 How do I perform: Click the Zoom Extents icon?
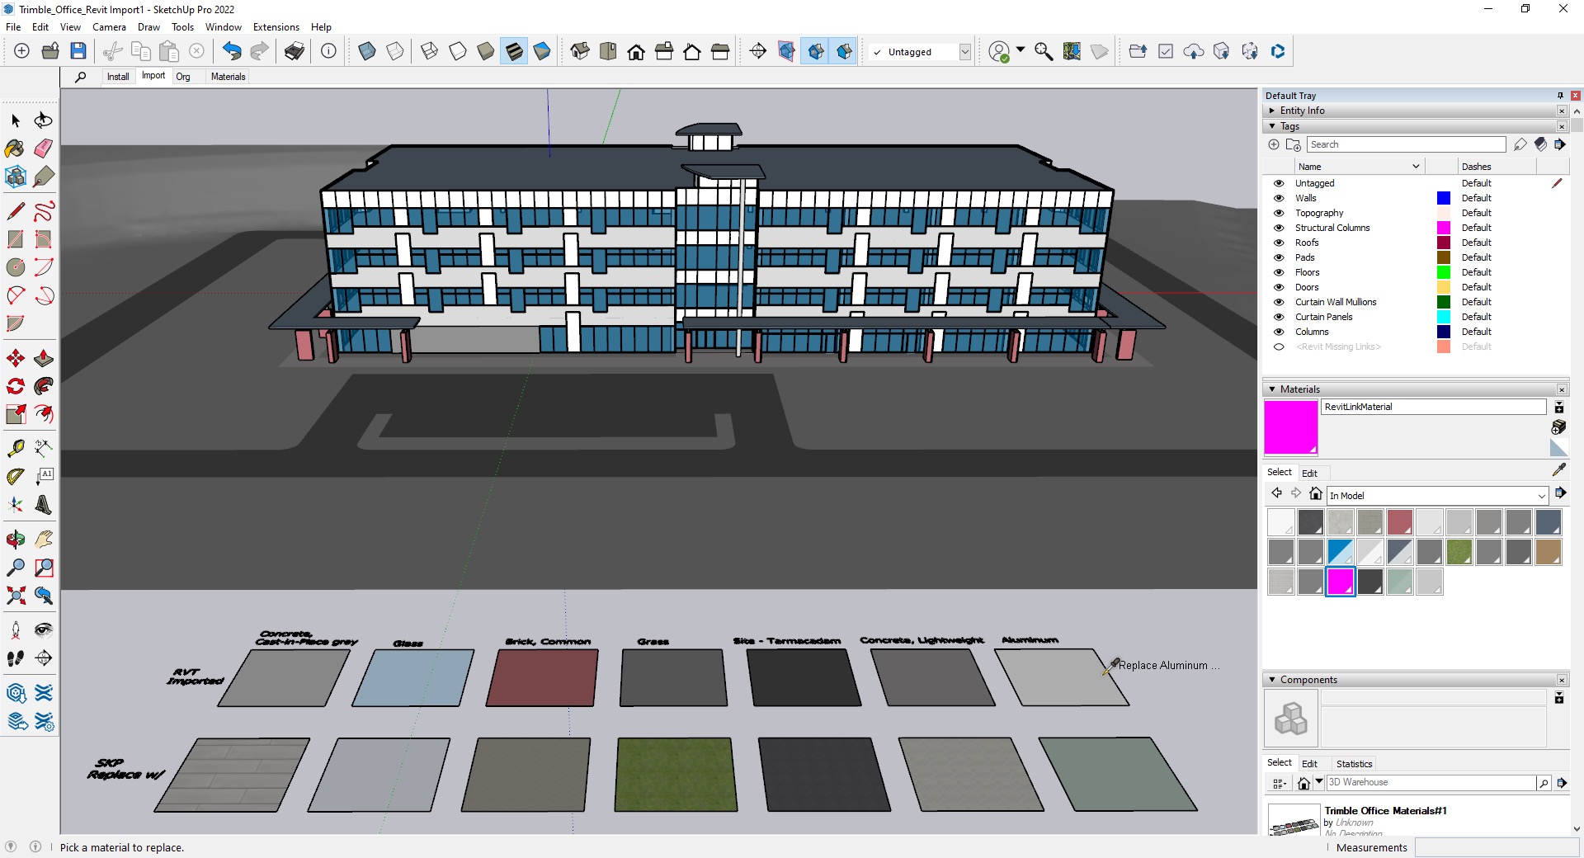14,596
